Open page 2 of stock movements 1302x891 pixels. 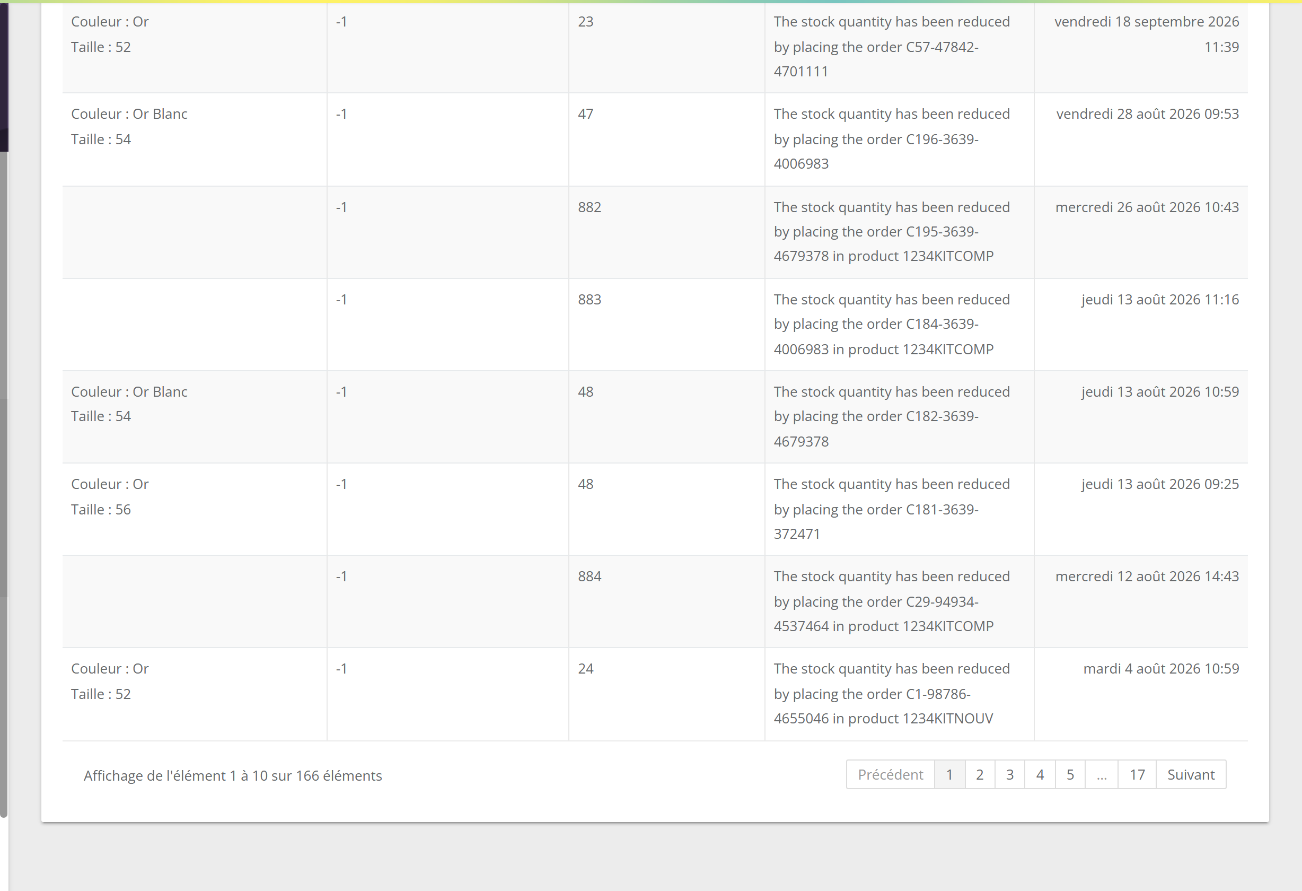coord(980,774)
